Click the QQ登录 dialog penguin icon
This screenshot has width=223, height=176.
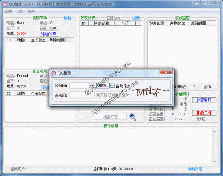click(x=54, y=73)
